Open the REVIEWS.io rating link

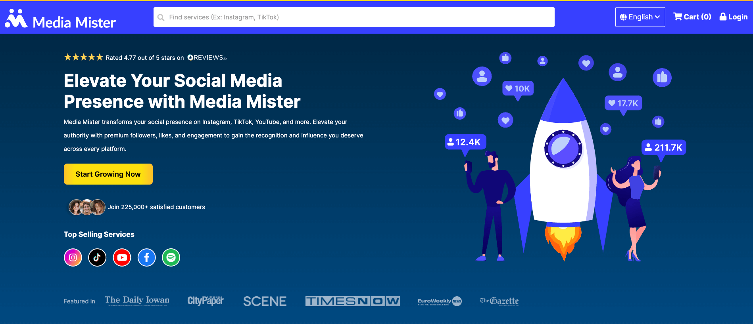click(x=207, y=57)
